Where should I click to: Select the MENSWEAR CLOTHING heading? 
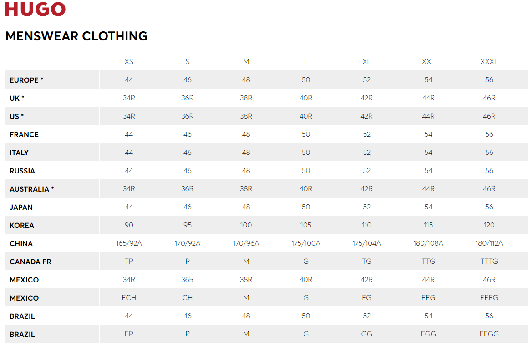[x=76, y=36]
